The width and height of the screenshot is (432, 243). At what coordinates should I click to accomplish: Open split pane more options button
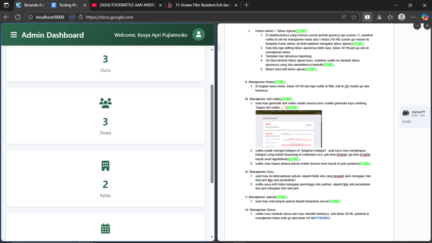[x=417, y=26]
